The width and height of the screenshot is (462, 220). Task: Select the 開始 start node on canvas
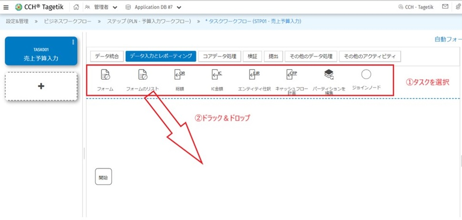click(103, 177)
